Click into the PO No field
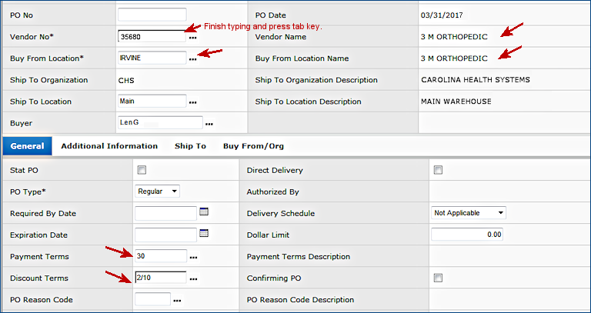 point(152,15)
